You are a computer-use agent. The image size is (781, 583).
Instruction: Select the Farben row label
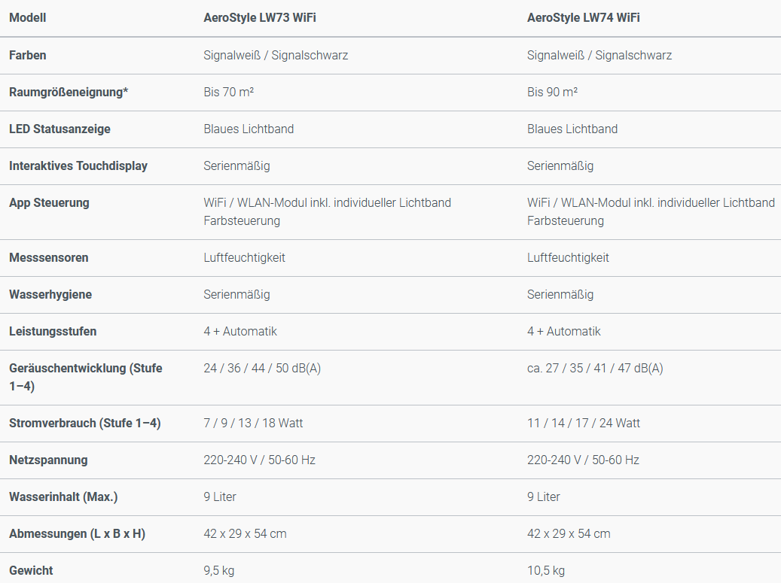point(26,55)
